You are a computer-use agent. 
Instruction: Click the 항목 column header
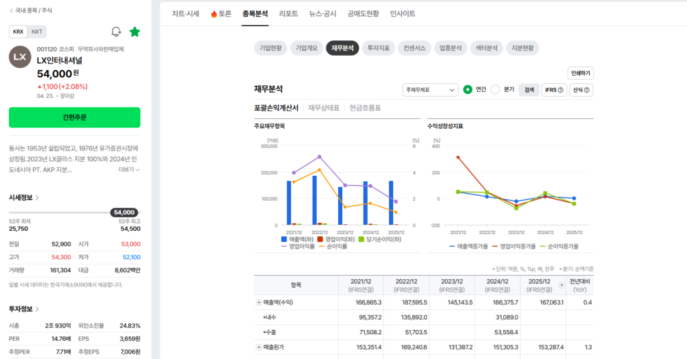click(296, 285)
